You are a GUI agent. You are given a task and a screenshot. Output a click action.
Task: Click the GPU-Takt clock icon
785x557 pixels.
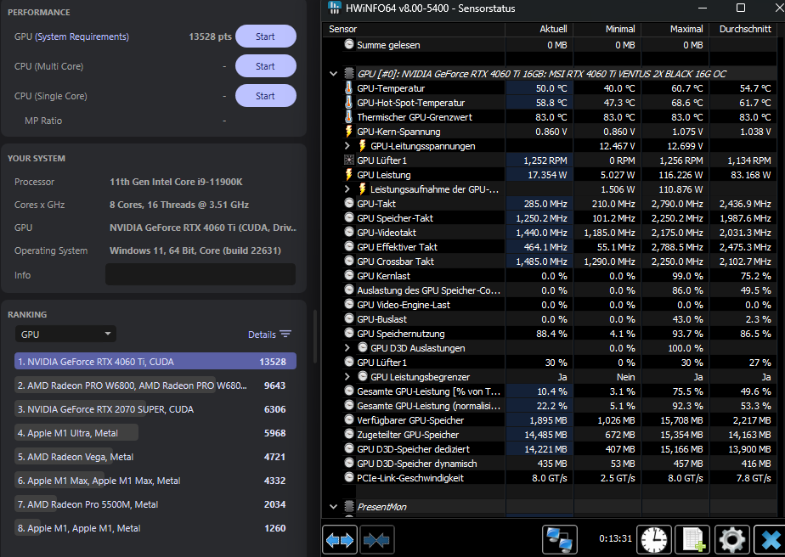(x=349, y=203)
